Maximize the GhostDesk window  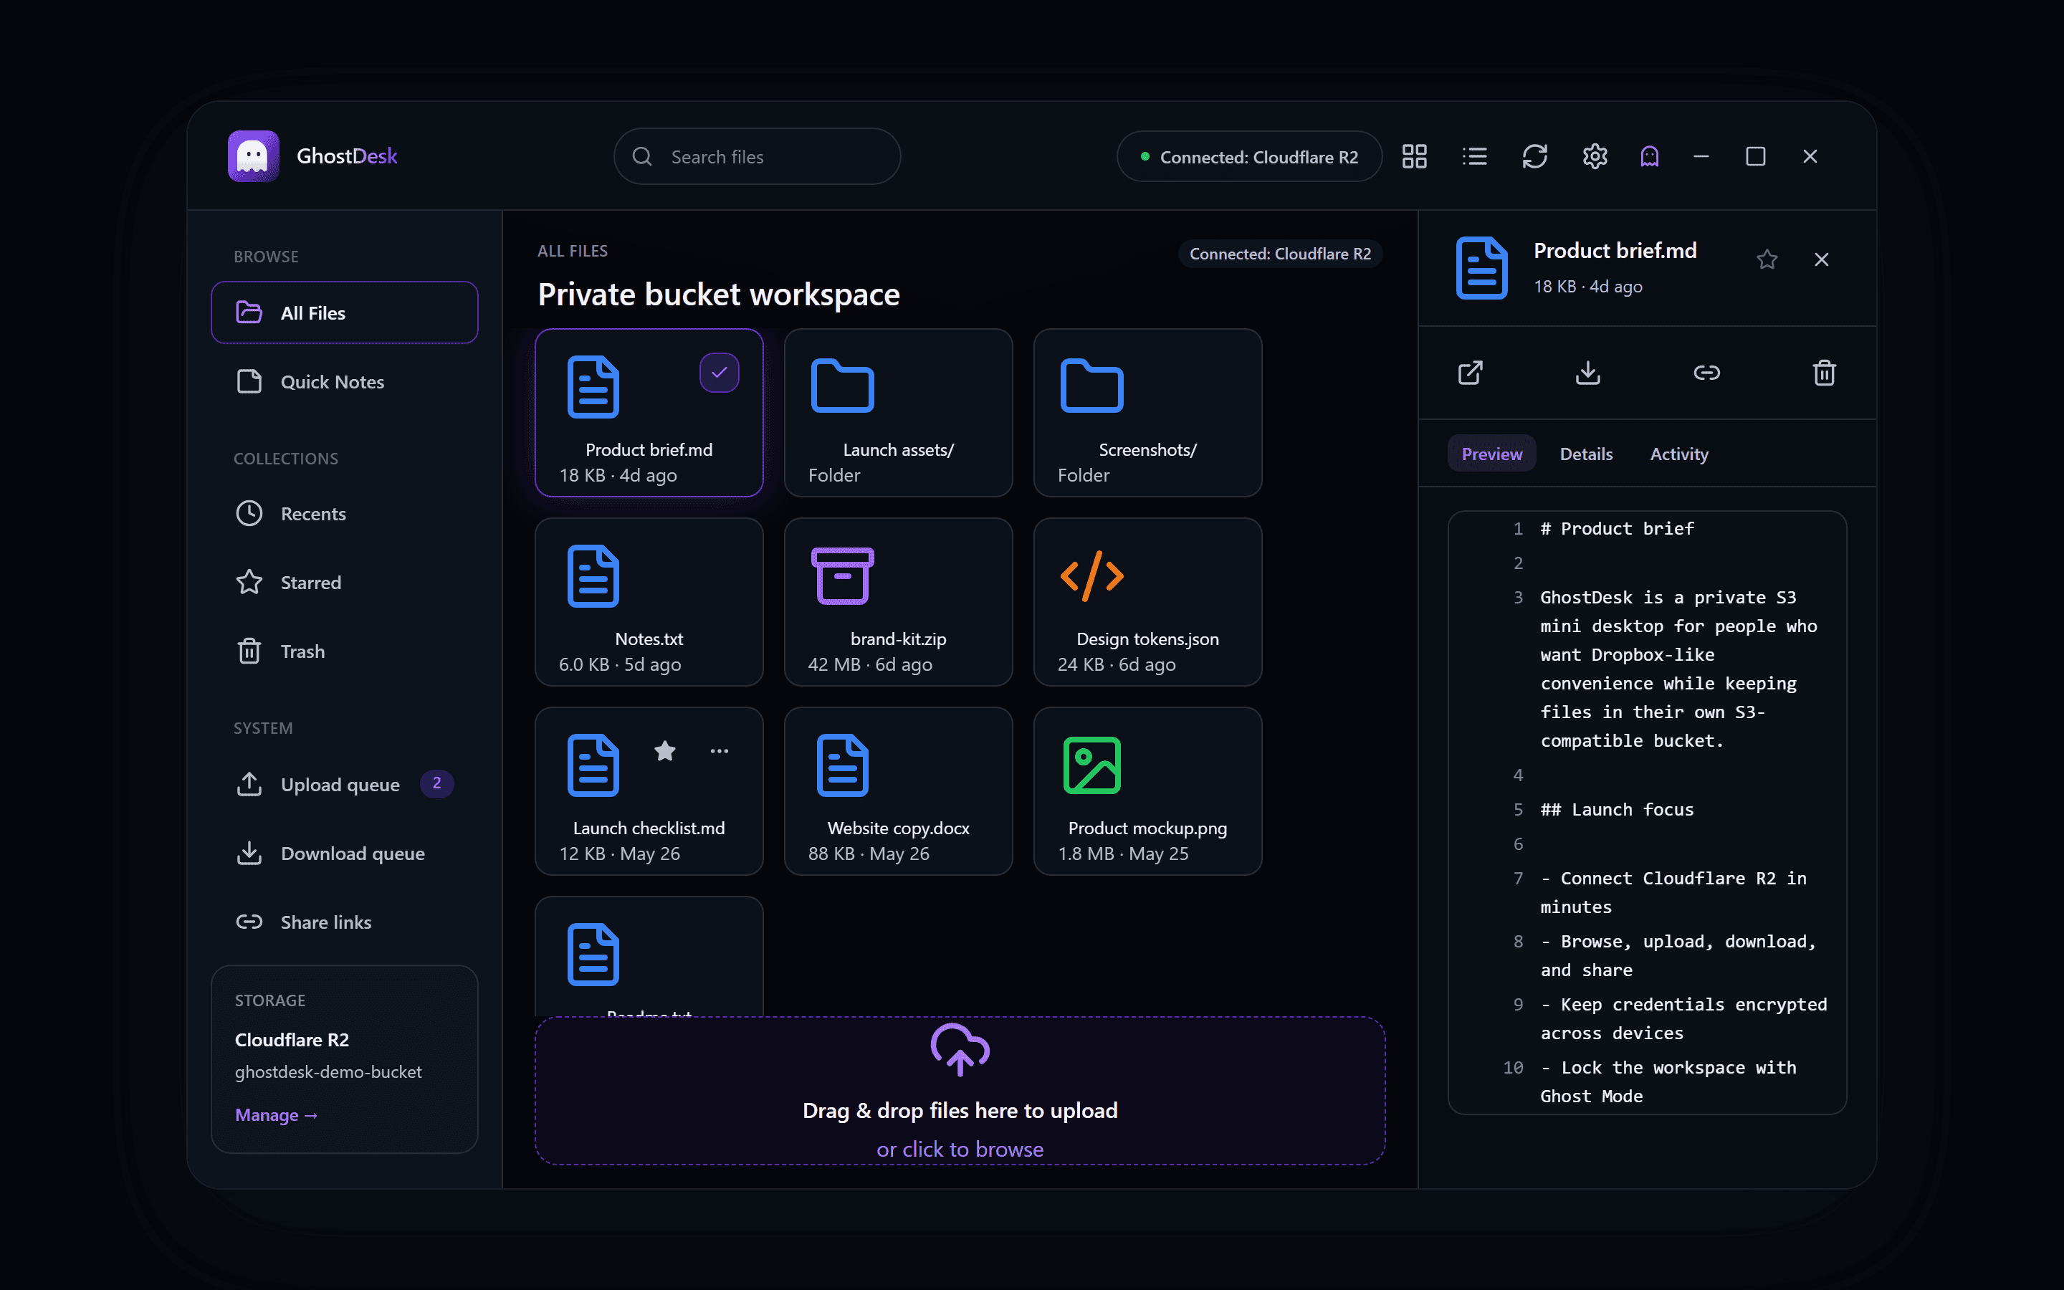[x=1755, y=156]
